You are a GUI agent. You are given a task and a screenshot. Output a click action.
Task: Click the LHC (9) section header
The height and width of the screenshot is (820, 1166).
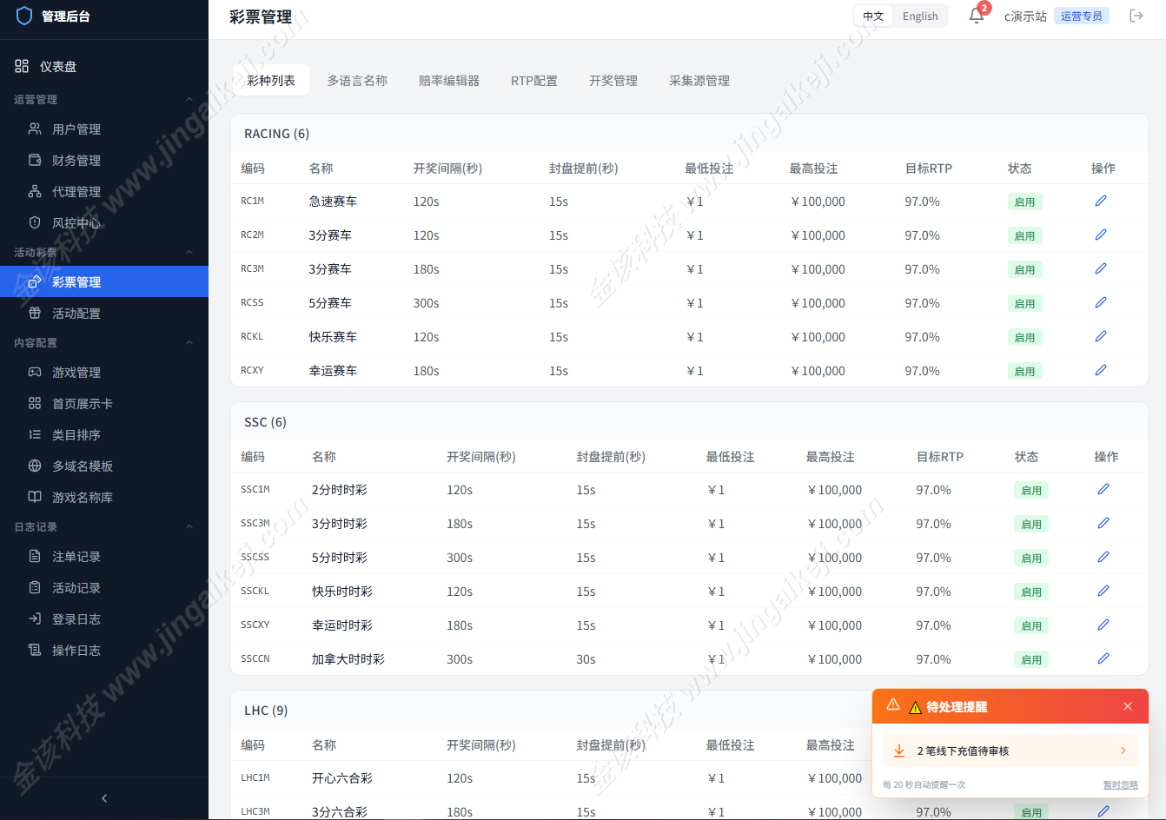click(266, 711)
